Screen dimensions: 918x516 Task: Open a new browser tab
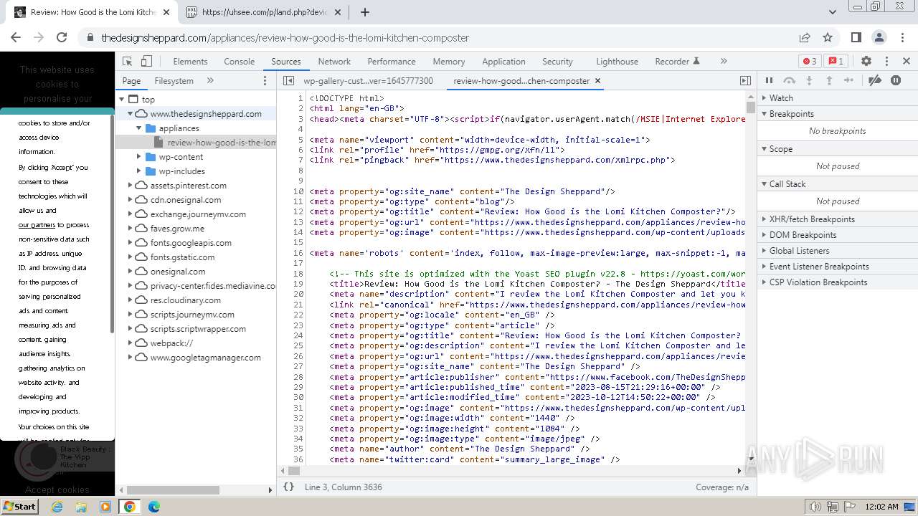click(365, 12)
